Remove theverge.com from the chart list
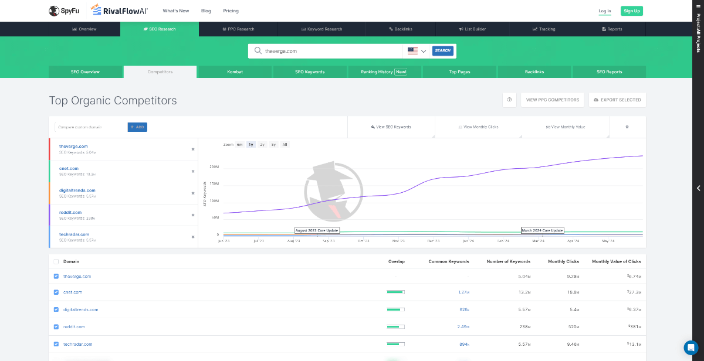The image size is (704, 361). click(192, 149)
